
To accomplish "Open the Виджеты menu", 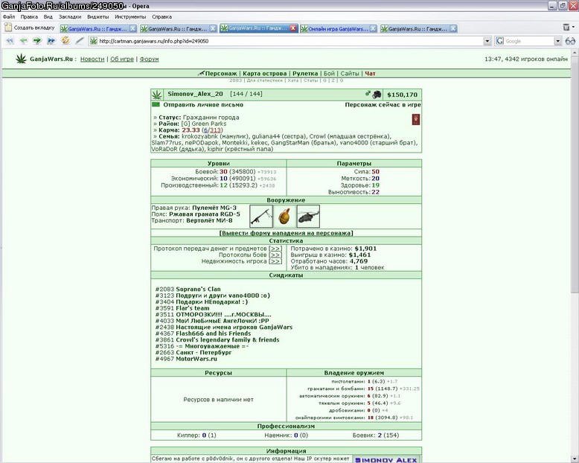I will coord(97,16).
